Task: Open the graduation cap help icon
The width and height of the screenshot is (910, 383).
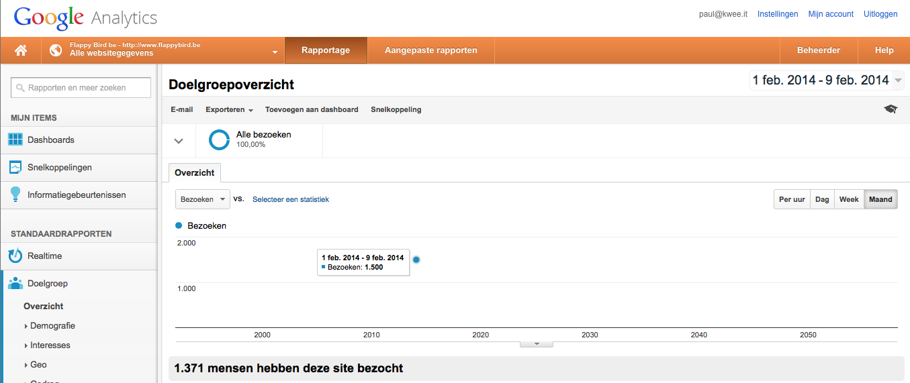Action: 891,109
